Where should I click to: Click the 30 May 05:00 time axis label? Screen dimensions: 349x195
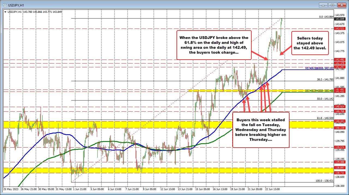[x=46, y=189]
